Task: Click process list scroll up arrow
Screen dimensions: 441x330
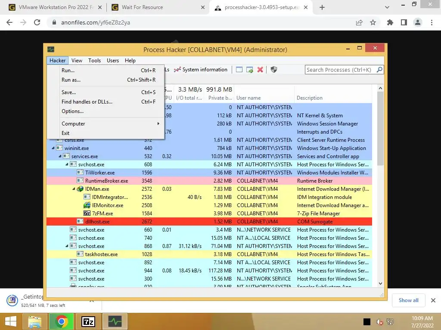Action: point(380,88)
